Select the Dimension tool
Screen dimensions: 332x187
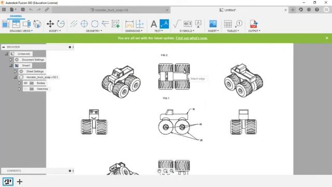[x=129, y=24]
